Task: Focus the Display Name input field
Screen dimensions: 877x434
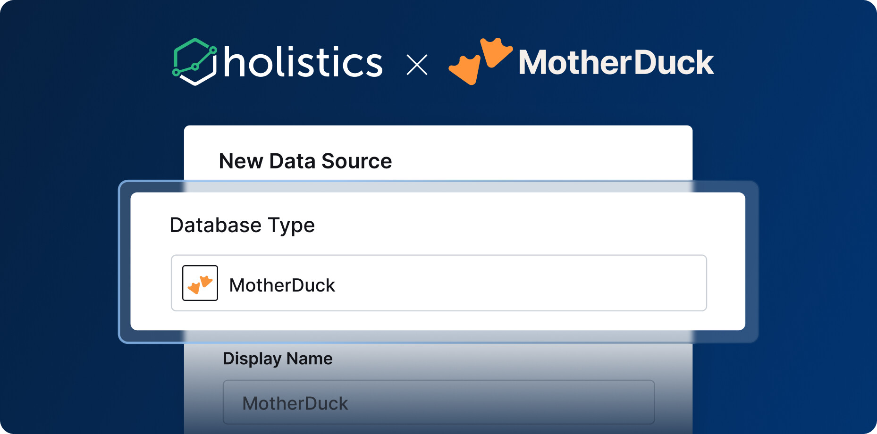Action: tap(438, 402)
